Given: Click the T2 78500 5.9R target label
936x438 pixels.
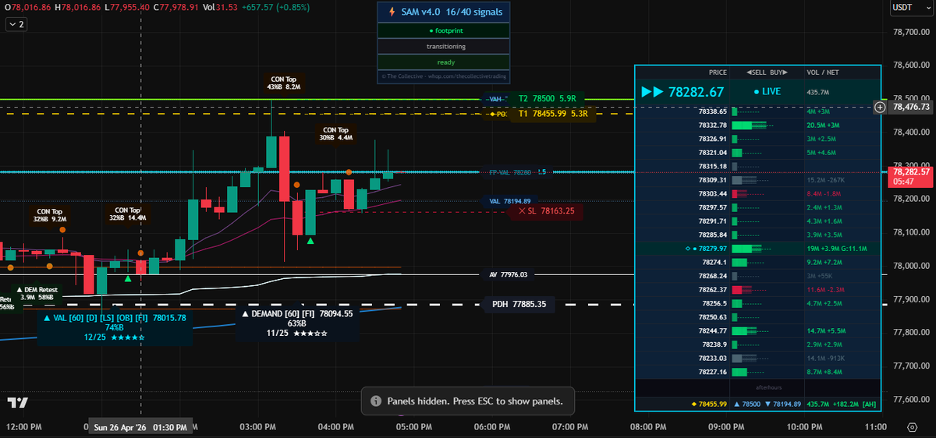Looking at the screenshot, I should click(547, 99).
